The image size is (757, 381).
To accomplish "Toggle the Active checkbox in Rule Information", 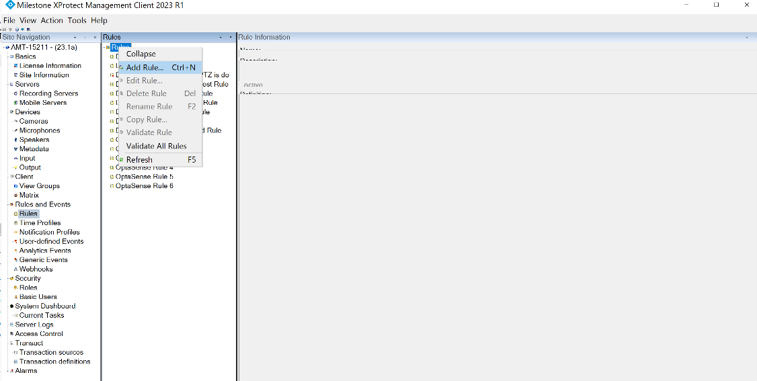I will click(x=241, y=85).
